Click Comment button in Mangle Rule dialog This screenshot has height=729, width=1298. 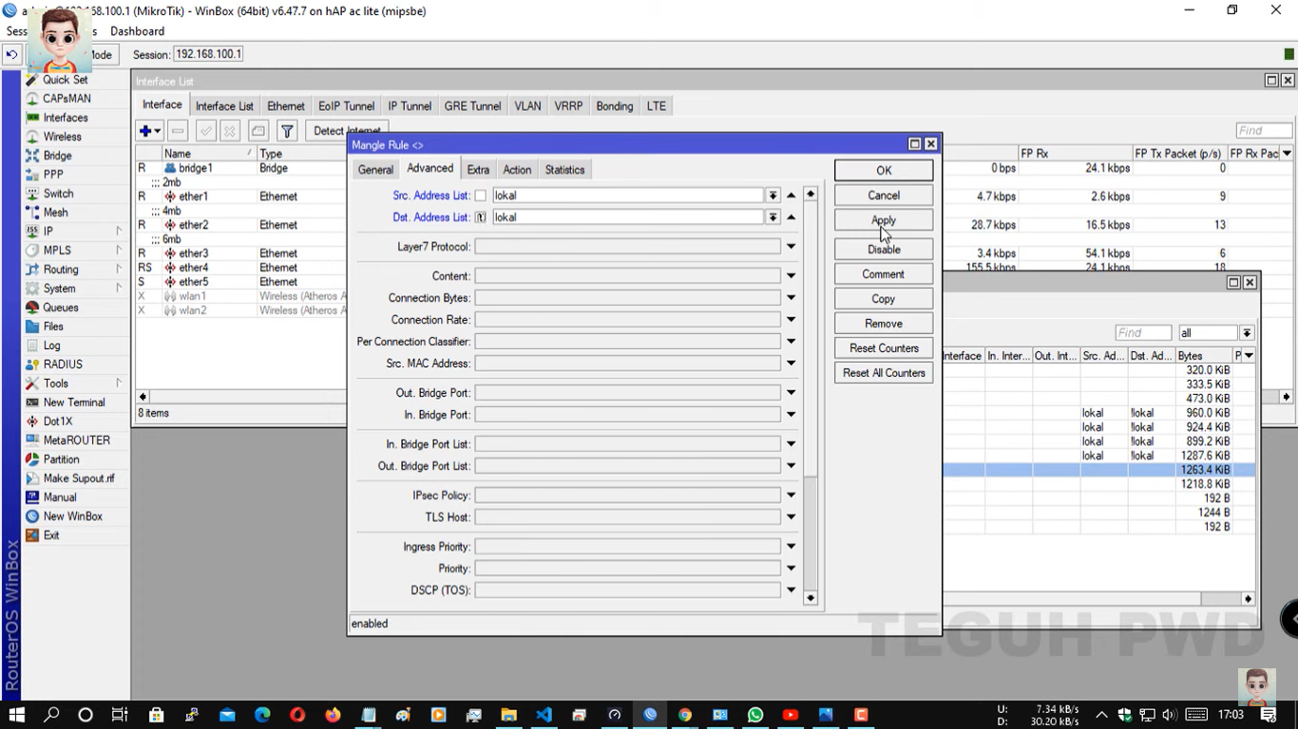point(884,274)
